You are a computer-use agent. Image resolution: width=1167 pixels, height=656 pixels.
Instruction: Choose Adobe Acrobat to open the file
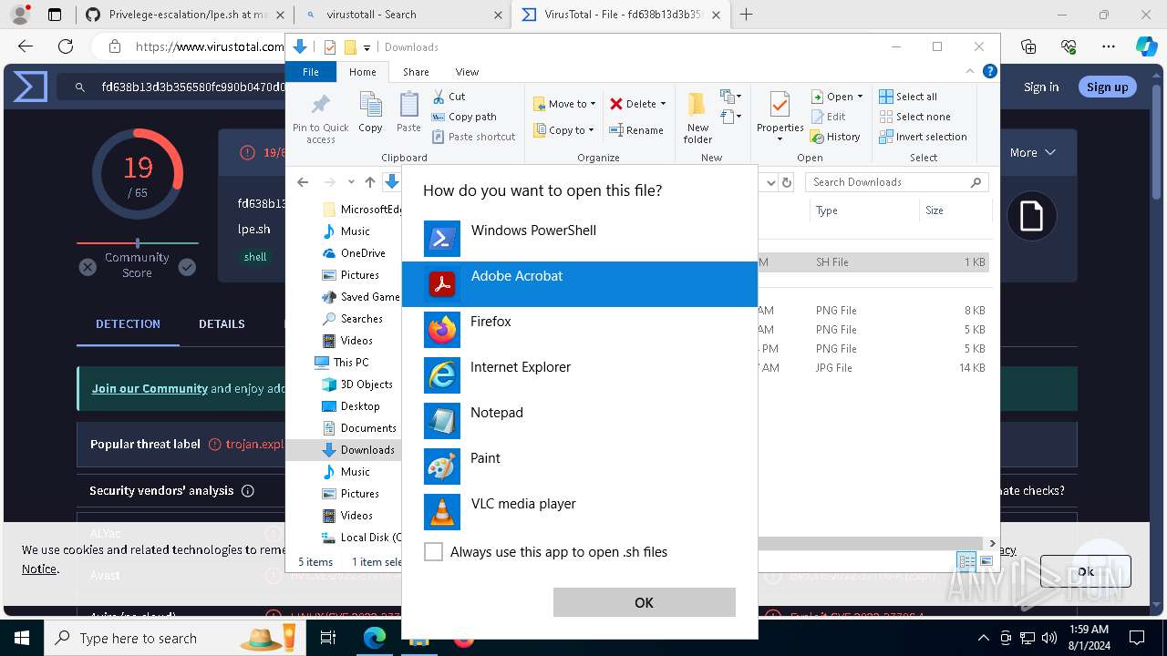(x=580, y=284)
